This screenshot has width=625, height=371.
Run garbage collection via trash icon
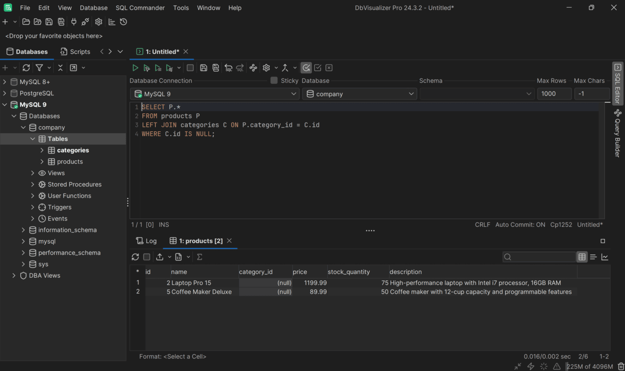click(x=621, y=367)
